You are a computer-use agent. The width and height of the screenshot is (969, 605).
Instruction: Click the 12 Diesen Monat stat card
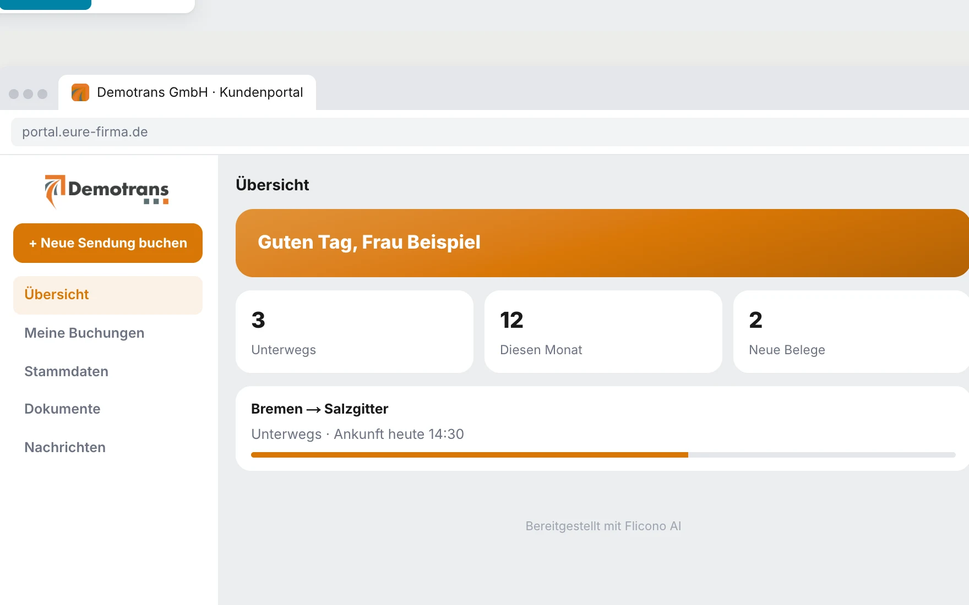point(603,332)
